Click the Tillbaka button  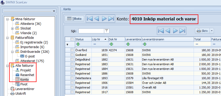pyautogui.click(x=75, y=19)
